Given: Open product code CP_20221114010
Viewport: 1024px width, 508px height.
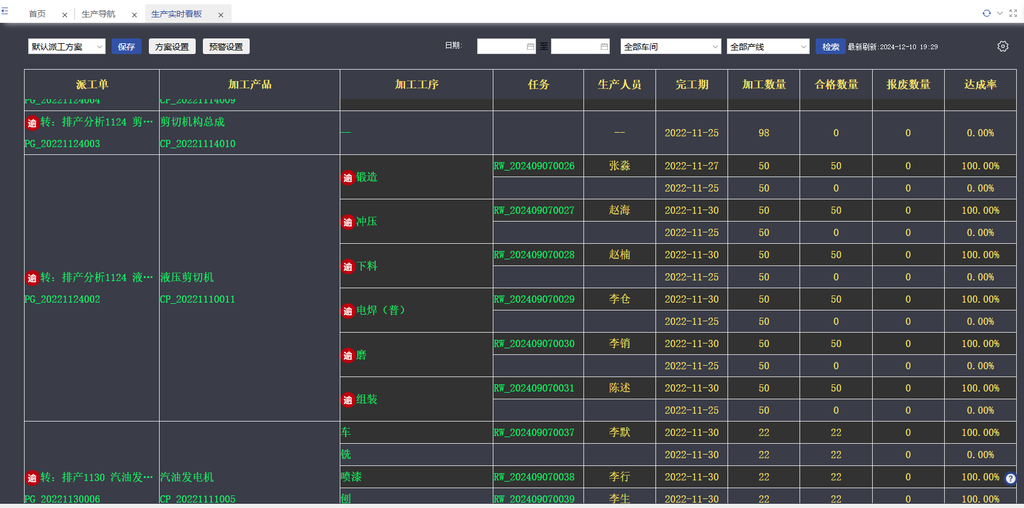Looking at the screenshot, I should (x=198, y=144).
